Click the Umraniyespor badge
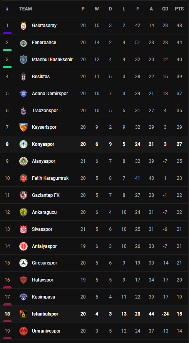 [x=23, y=331]
